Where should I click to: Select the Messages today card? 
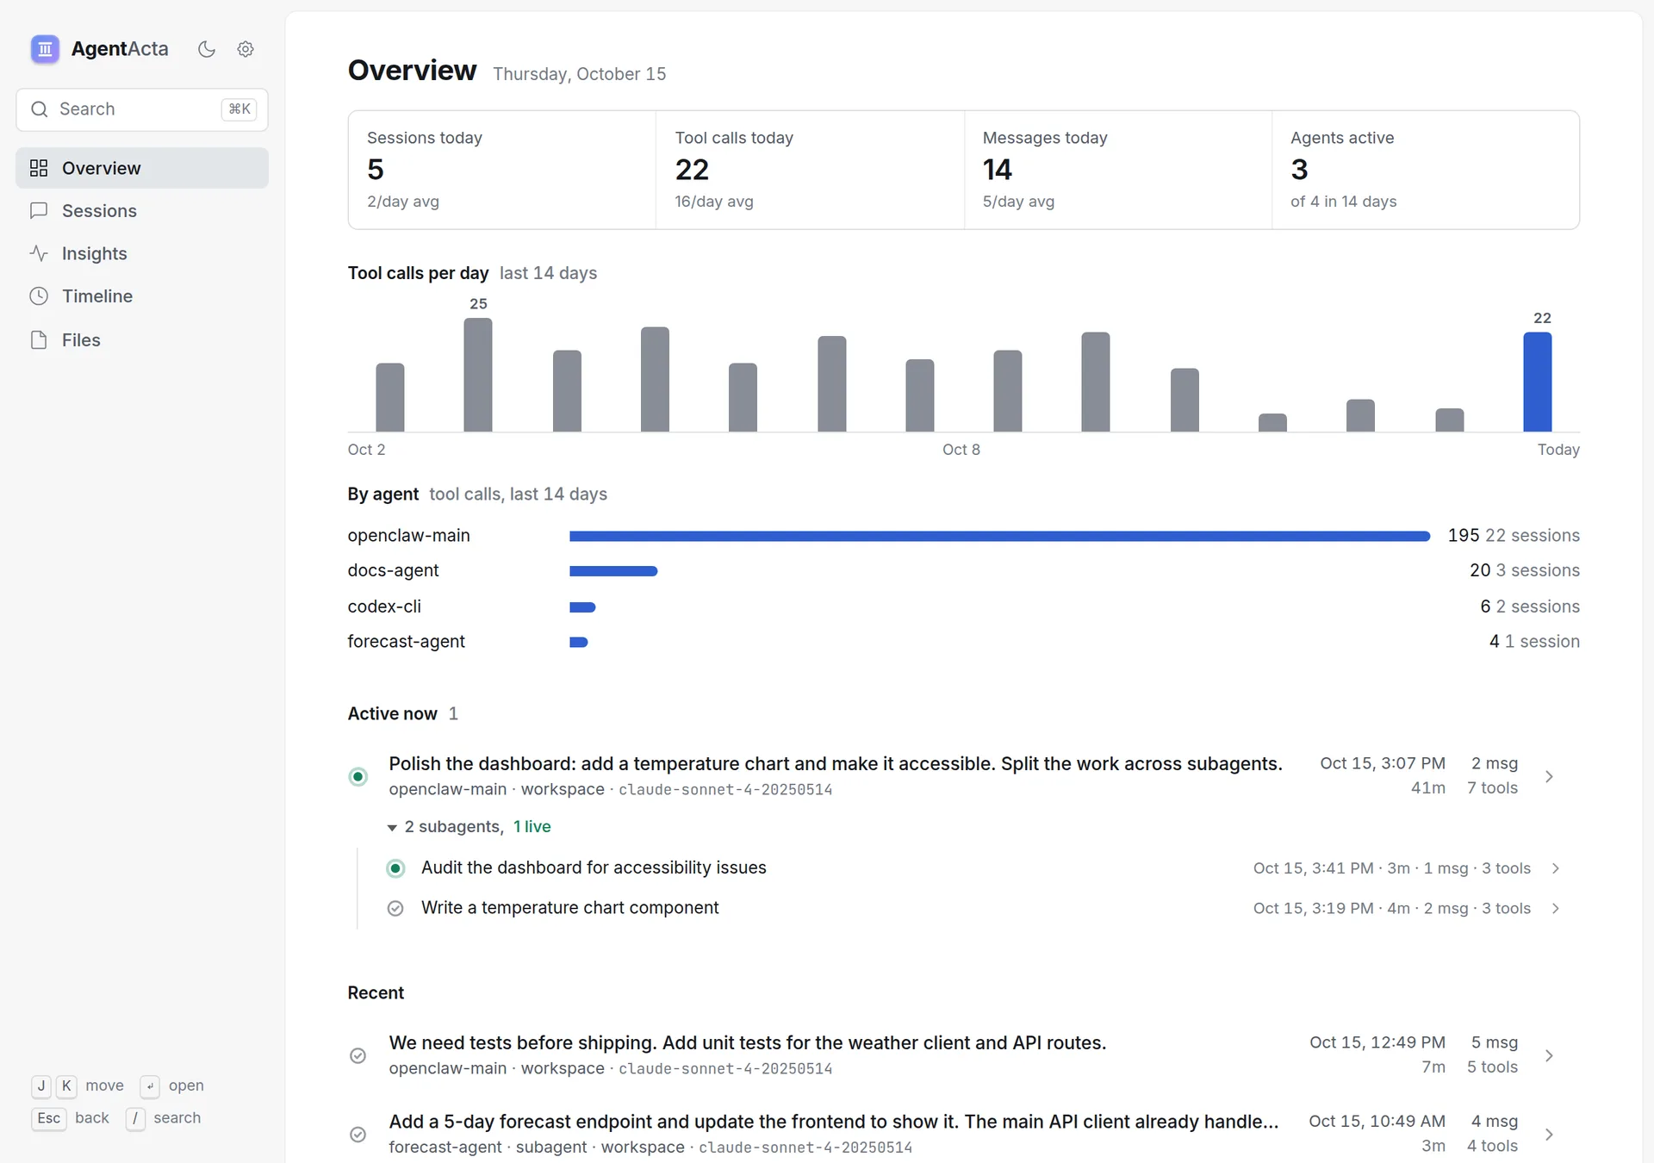(1118, 170)
